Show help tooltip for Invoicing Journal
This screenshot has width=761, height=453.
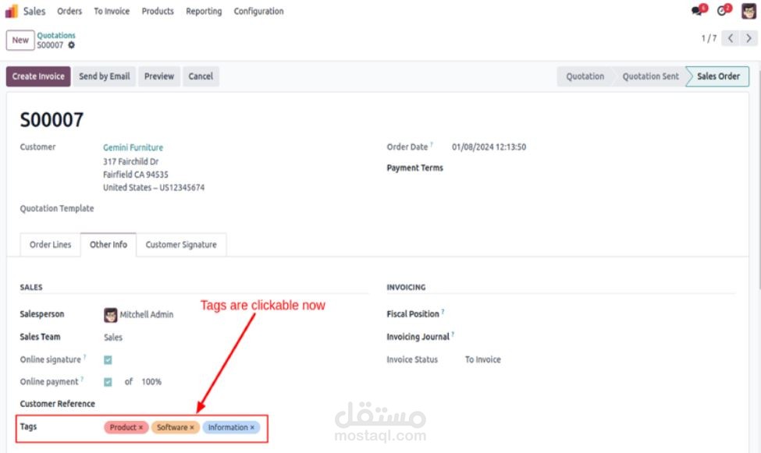[453, 334]
